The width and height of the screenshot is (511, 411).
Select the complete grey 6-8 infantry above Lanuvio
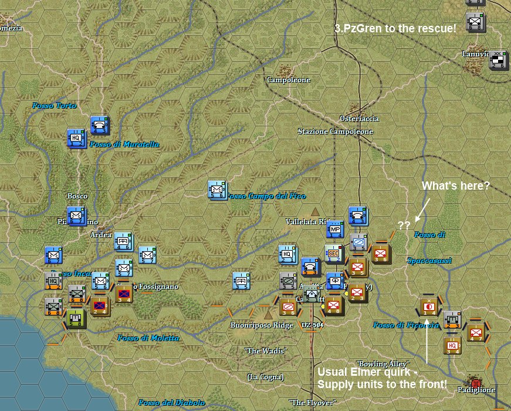[x=475, y=22]
